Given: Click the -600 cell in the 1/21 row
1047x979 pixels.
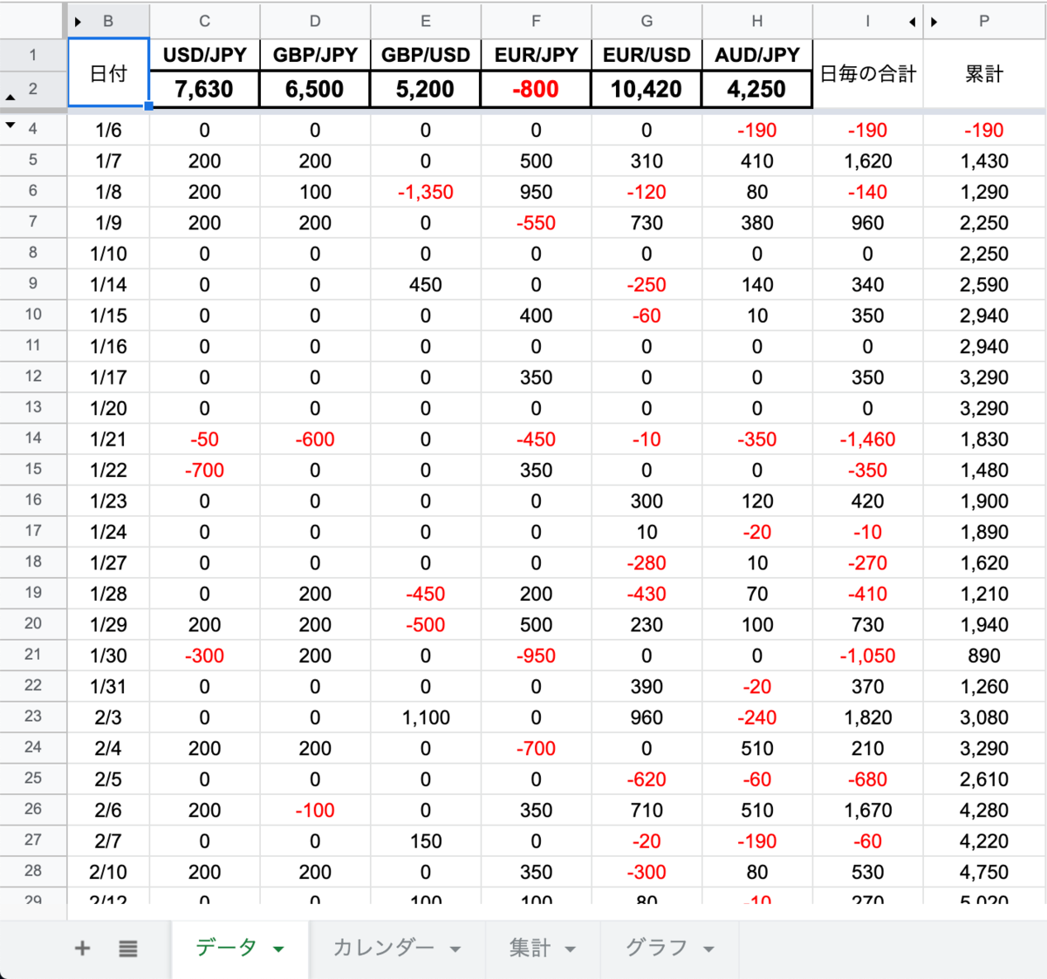Looking at the screenshot, I should coord(315,439).
